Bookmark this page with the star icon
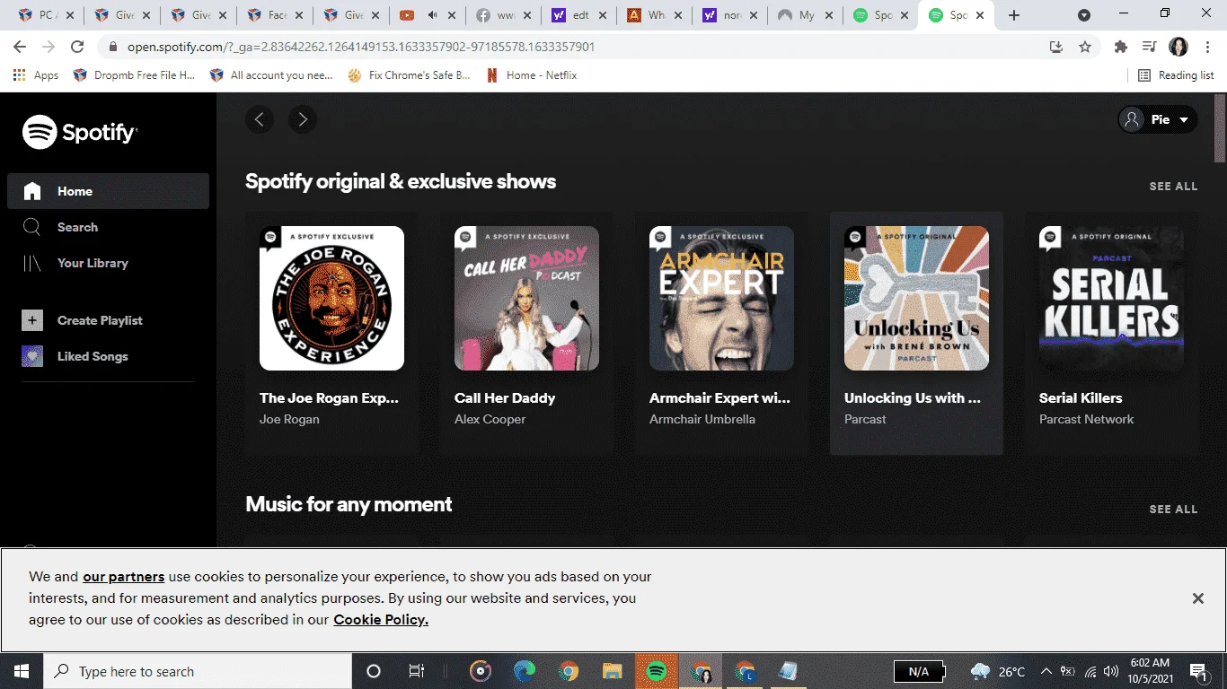 1085,47
